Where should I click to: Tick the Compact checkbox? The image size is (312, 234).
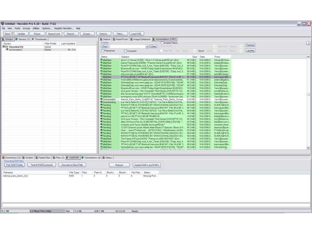coord(125,51)
